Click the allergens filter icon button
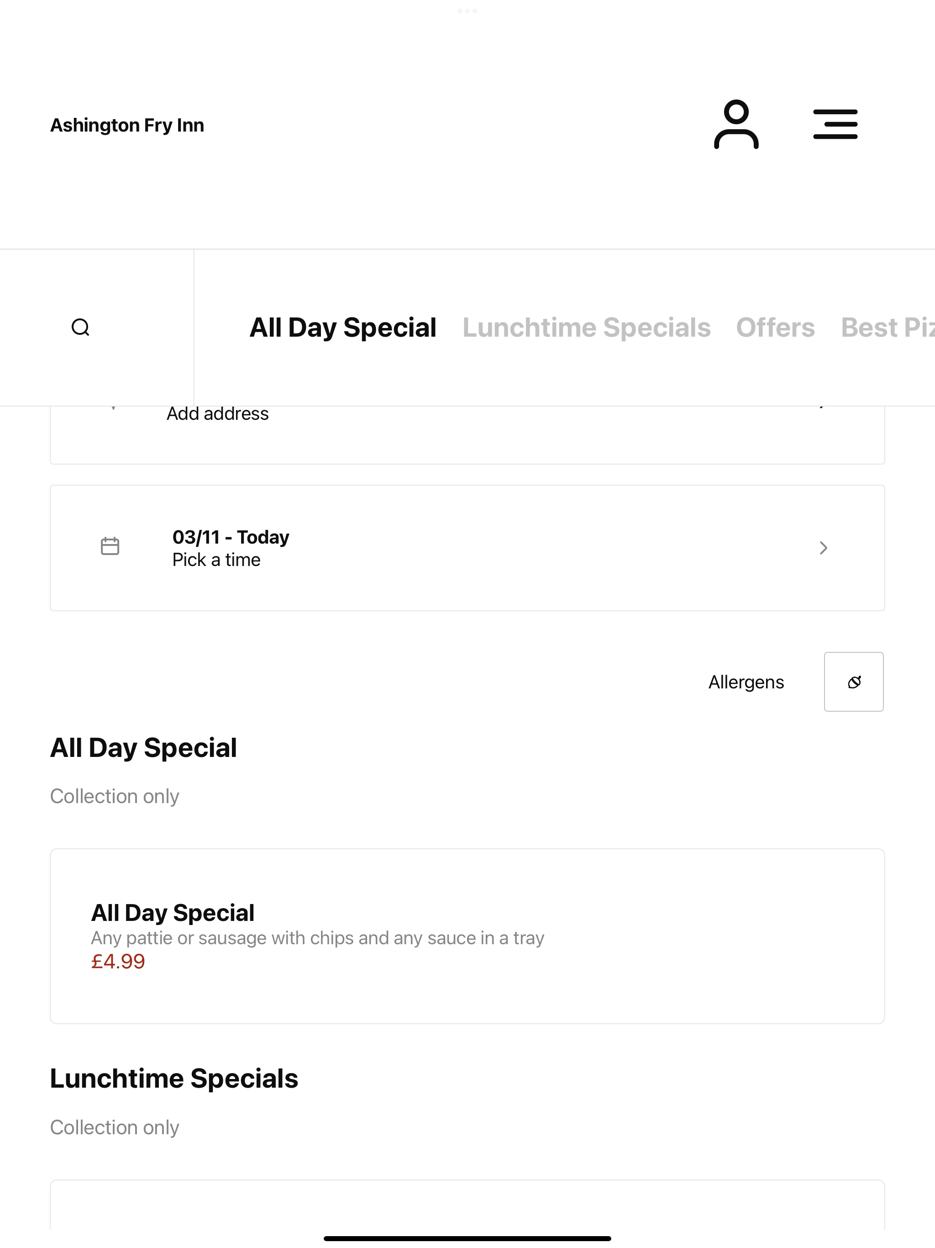935x1248 pixels. (x=854, y=682)
